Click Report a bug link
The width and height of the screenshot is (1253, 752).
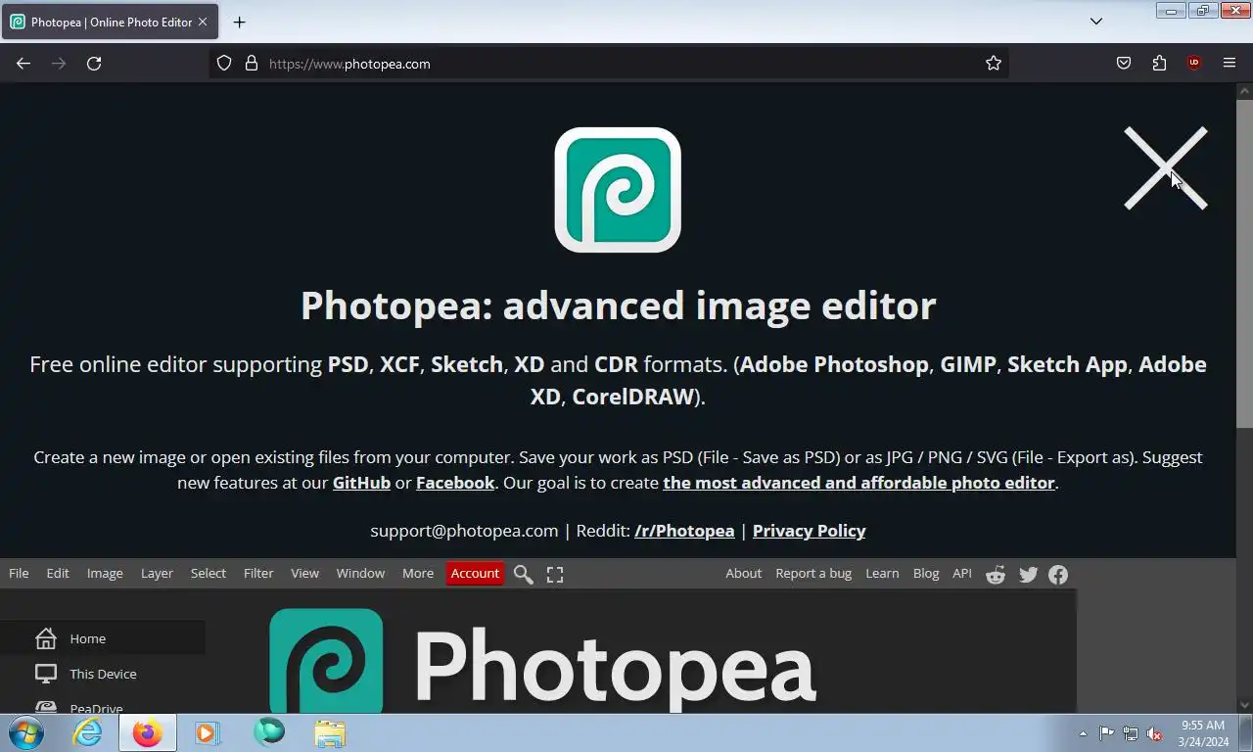(x=813, y=574)
